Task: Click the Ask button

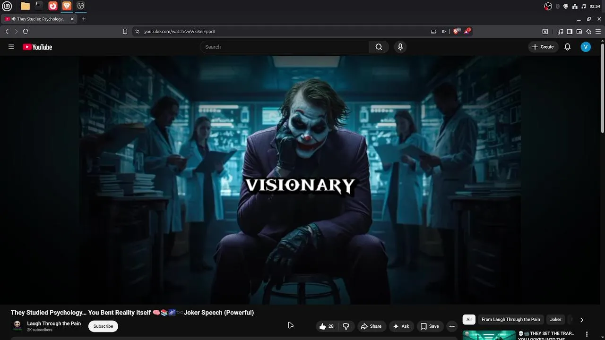Action: pyautogui.click(x=401, y=326)
